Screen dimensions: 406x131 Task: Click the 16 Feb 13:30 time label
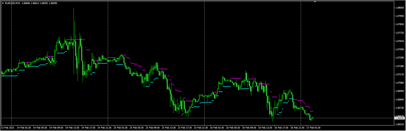265,128
